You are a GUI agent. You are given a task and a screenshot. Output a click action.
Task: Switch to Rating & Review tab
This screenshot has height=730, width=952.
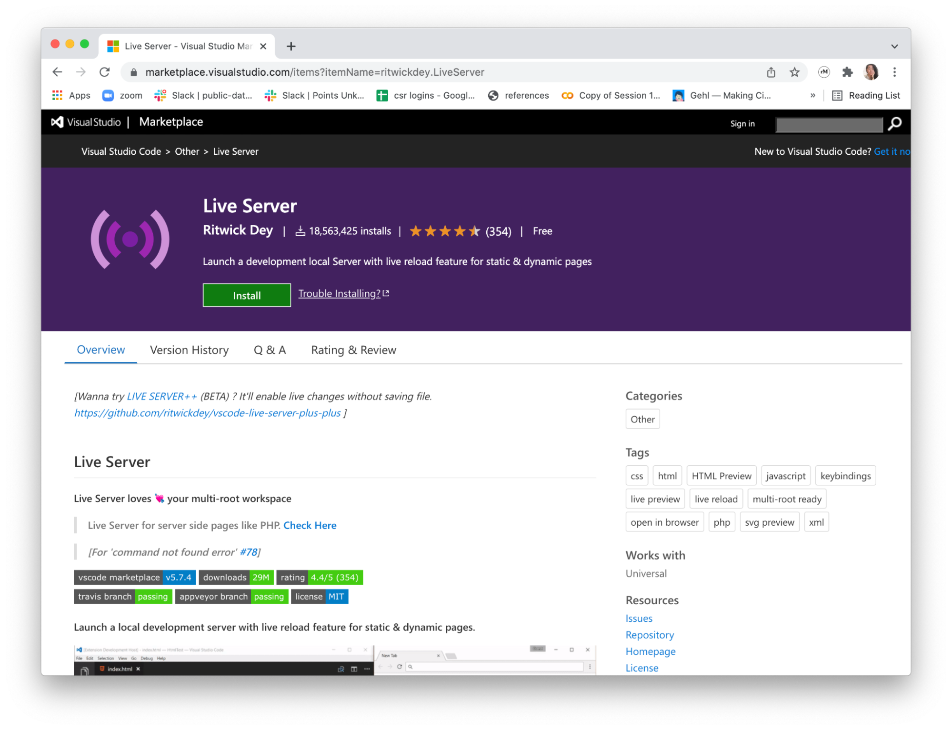click(353, 350)
